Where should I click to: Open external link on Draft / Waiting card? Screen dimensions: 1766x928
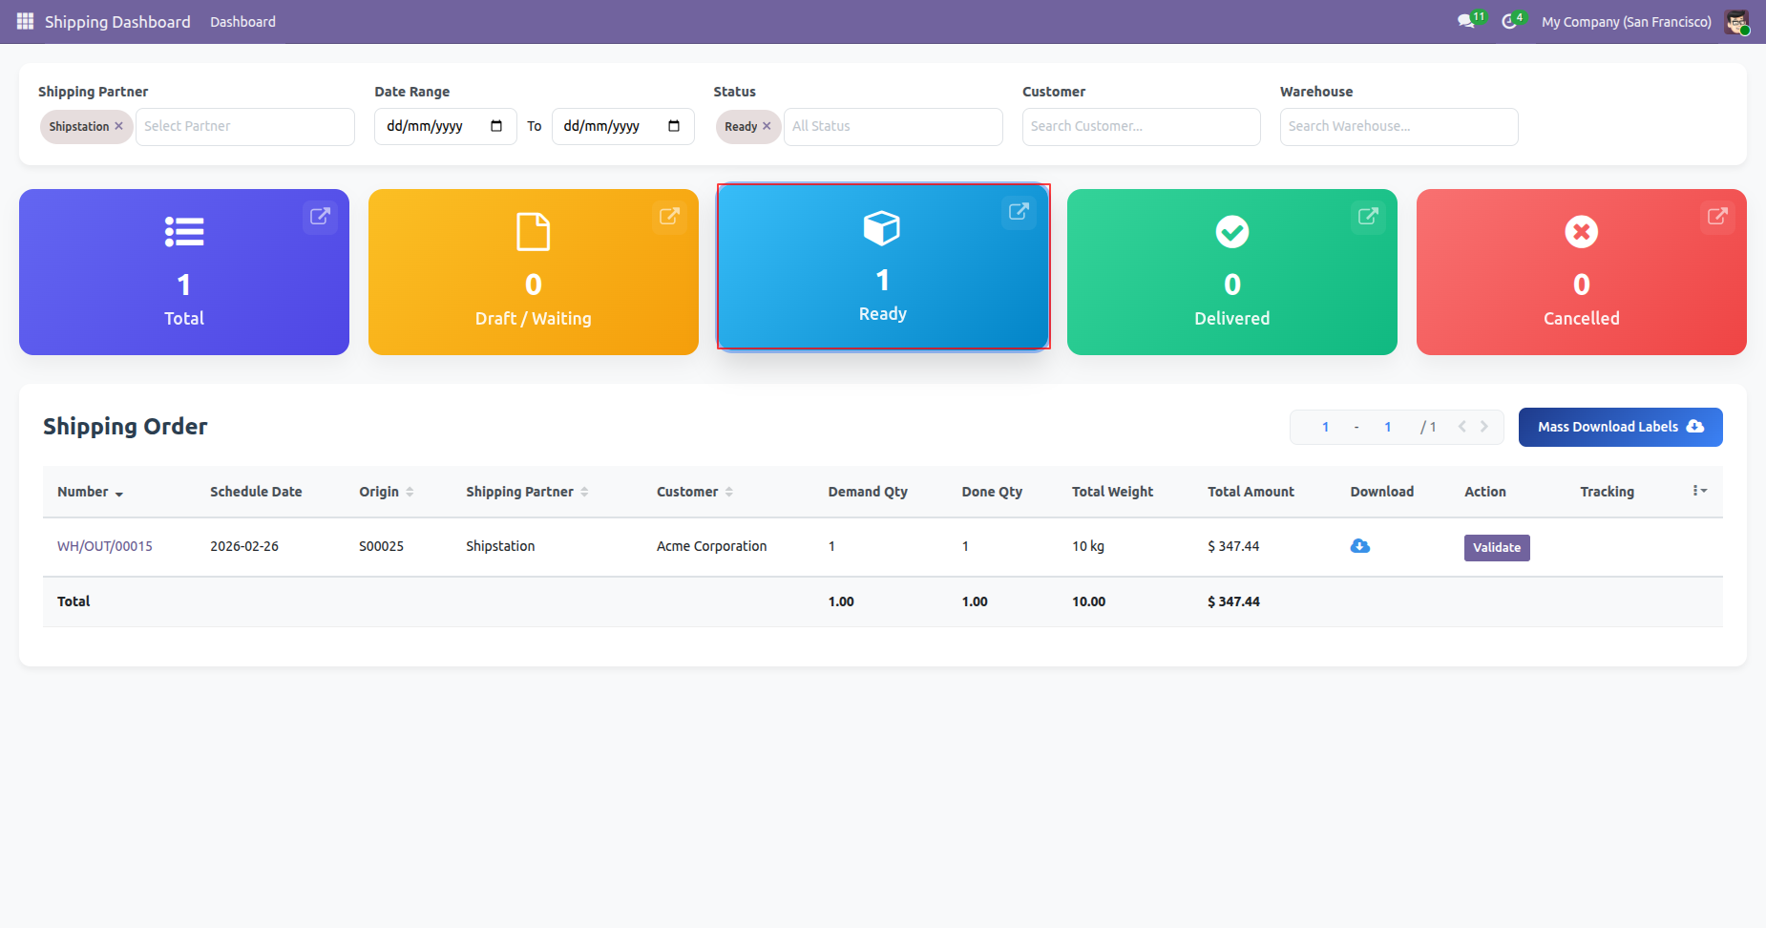click(669, 217)
